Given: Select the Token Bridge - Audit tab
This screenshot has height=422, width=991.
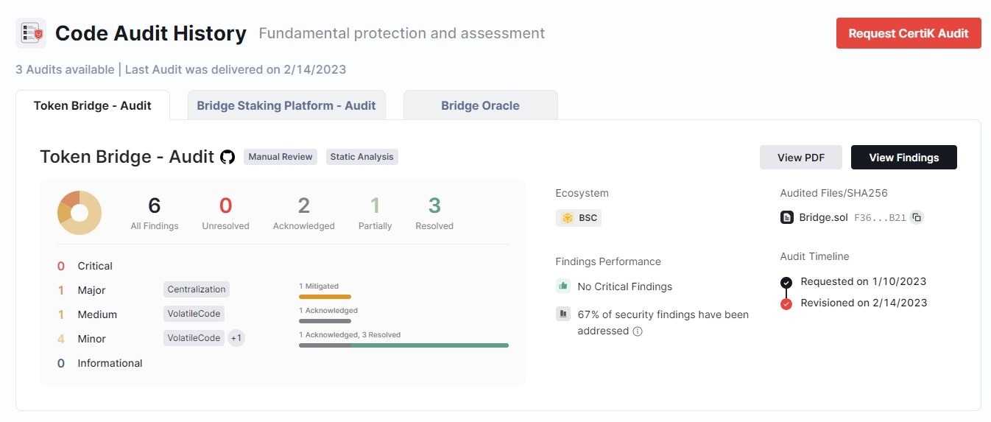Looking at the screenshot, I should pos(93,105).
